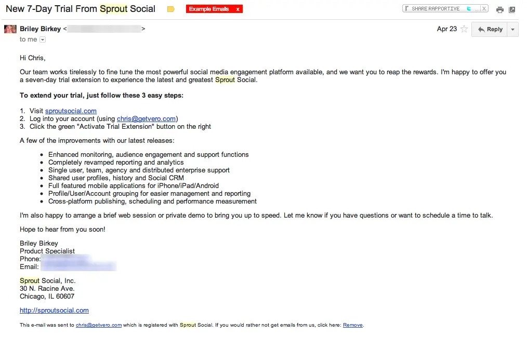Print the email
527x349 pixels.
point(500,9)
